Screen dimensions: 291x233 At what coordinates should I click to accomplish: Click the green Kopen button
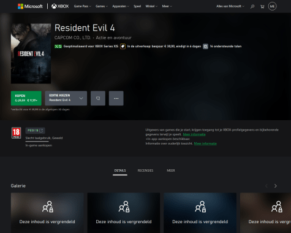tap(26, 98)
